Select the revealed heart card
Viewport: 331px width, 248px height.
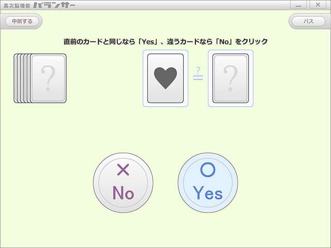click(x=165, y=78)
